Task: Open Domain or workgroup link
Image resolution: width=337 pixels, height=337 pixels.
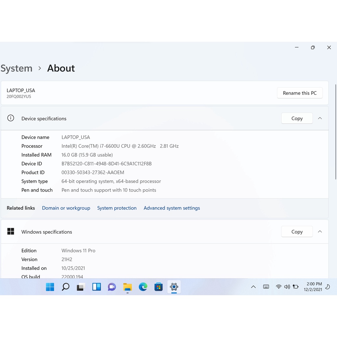Action: [66, 208]
